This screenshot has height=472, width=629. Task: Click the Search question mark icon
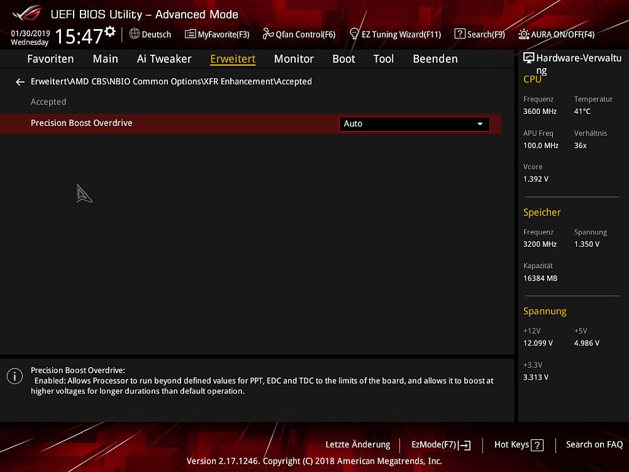click(x=460, y=34)
